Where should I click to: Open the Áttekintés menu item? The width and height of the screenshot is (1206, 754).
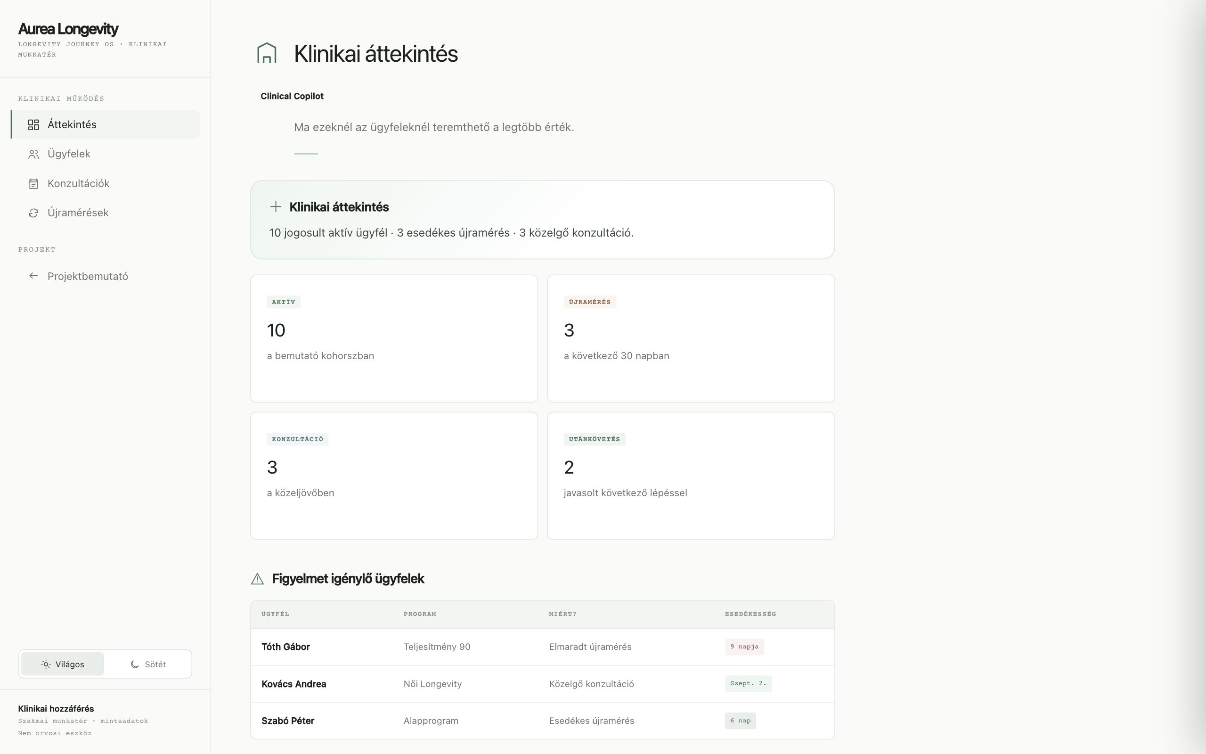[105, 125]
